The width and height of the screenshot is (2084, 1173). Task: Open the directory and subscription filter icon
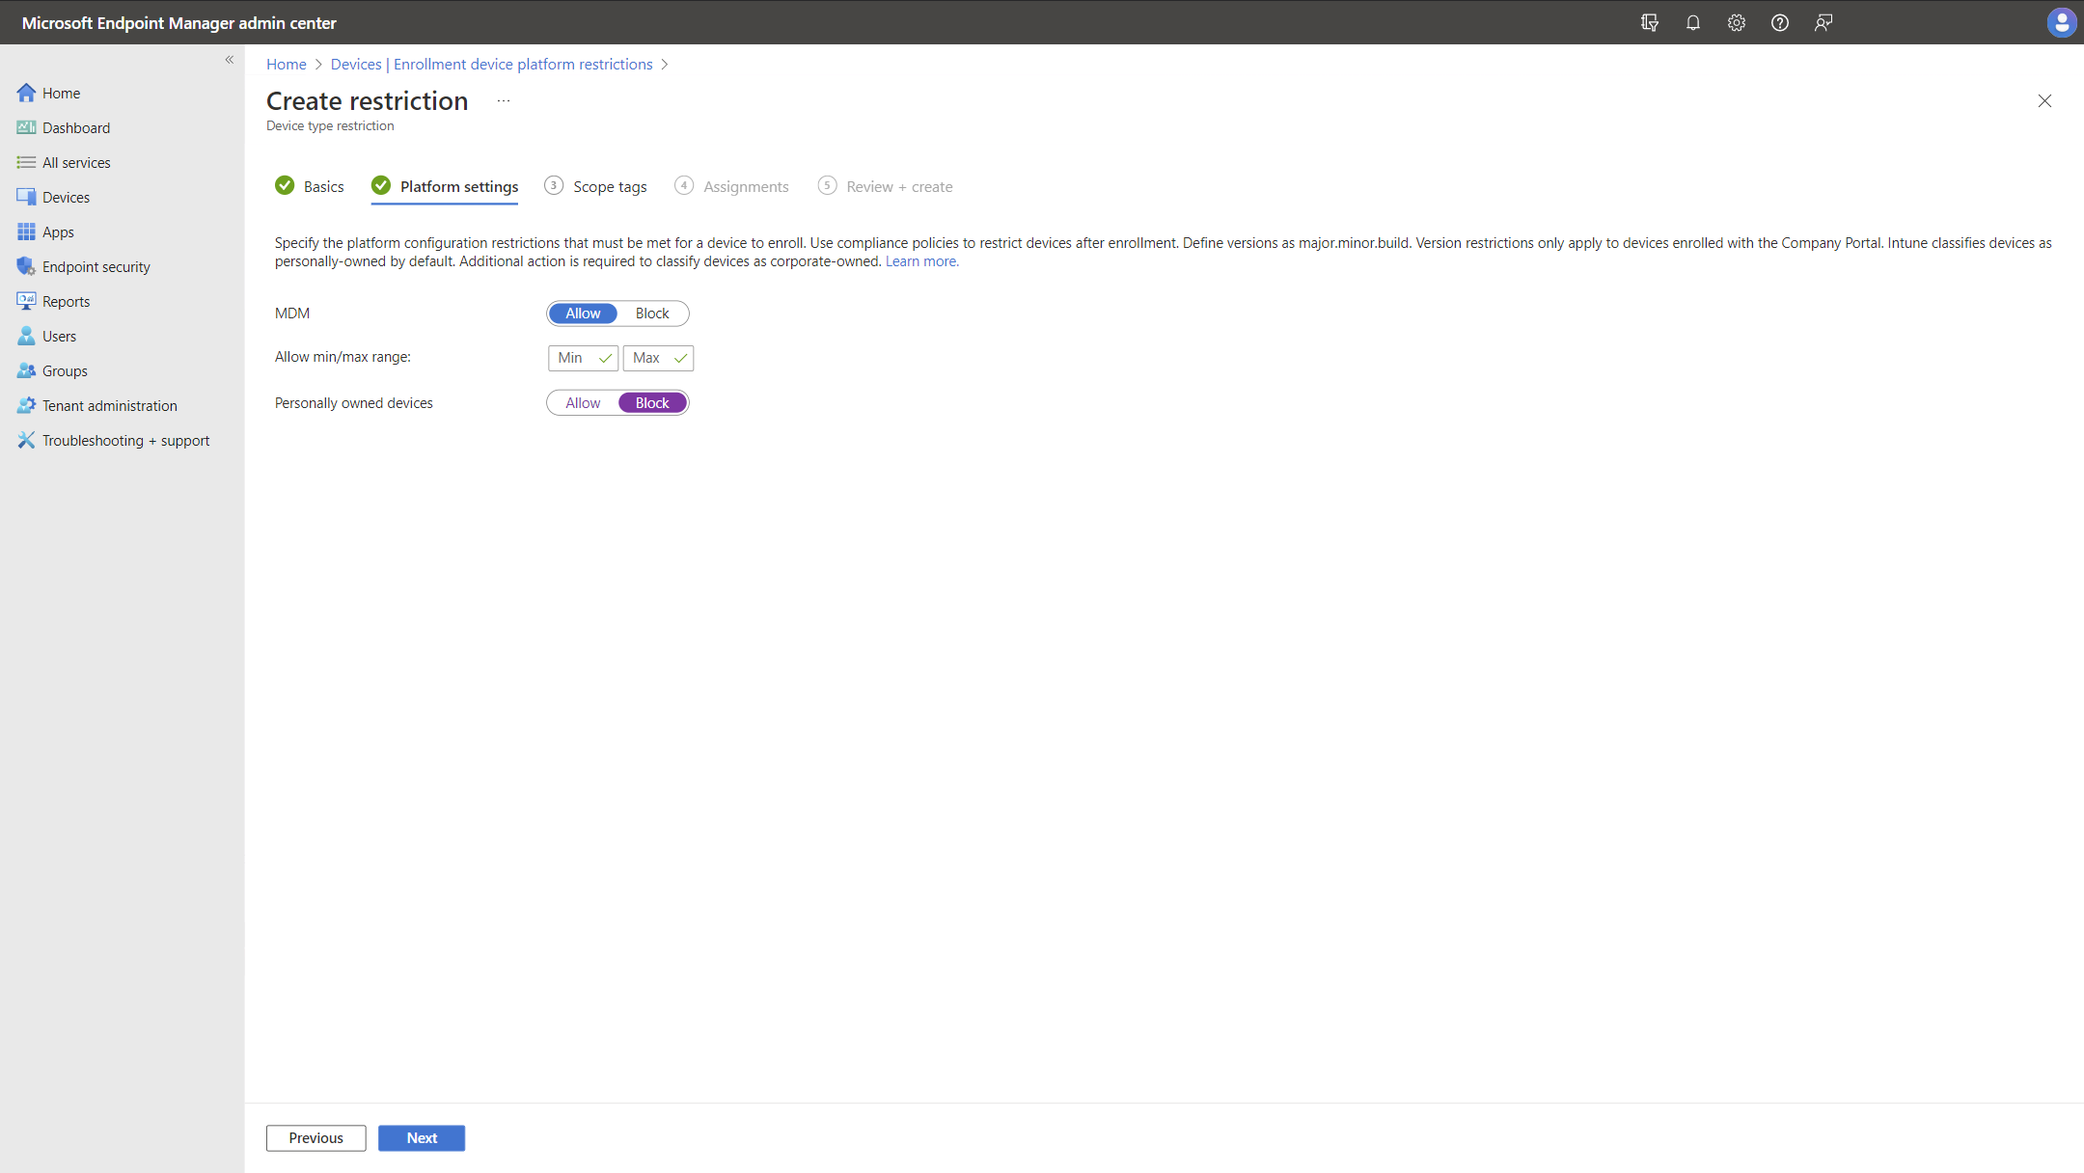point(1649,22)
